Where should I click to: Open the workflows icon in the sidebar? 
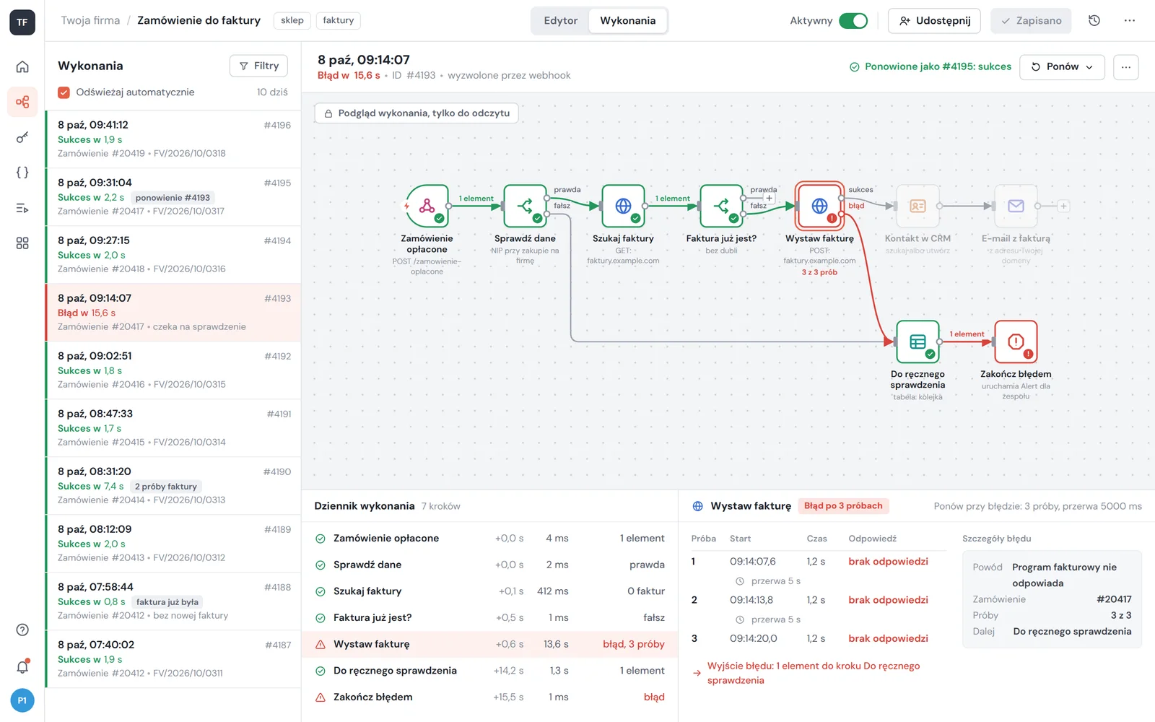22,102
